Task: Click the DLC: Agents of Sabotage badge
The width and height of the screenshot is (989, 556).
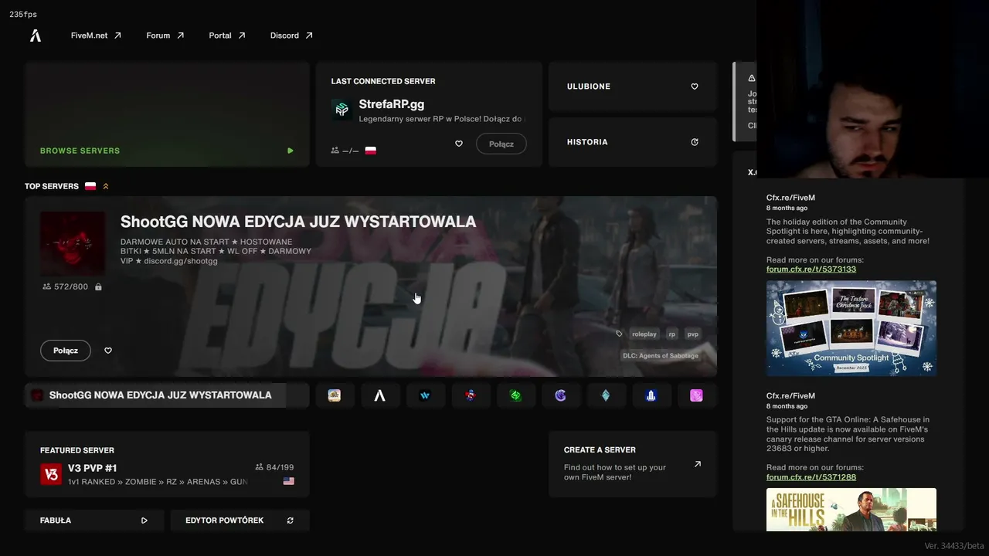Action: point(661,356)
